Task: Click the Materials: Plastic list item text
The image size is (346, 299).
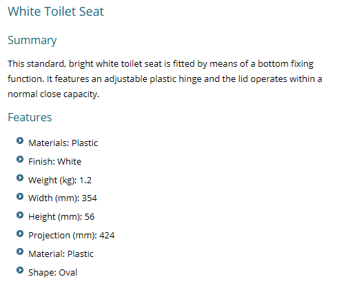Action: [x=63, y=143]
